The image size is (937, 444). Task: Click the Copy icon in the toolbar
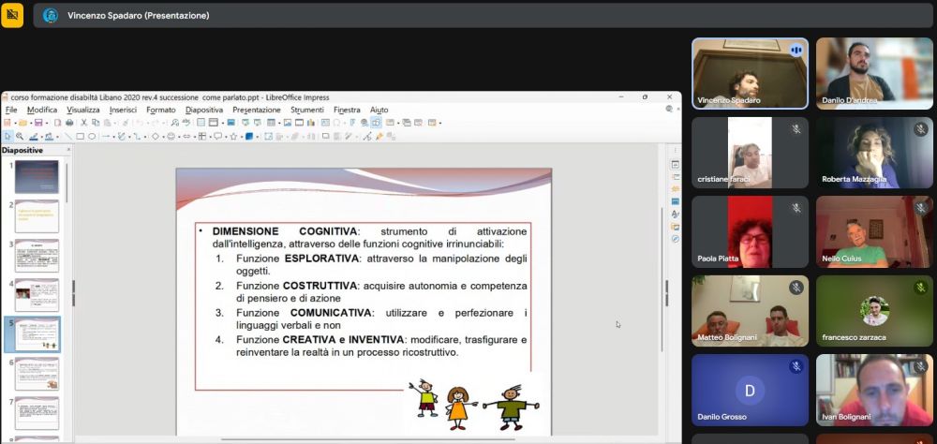point(96,123)
